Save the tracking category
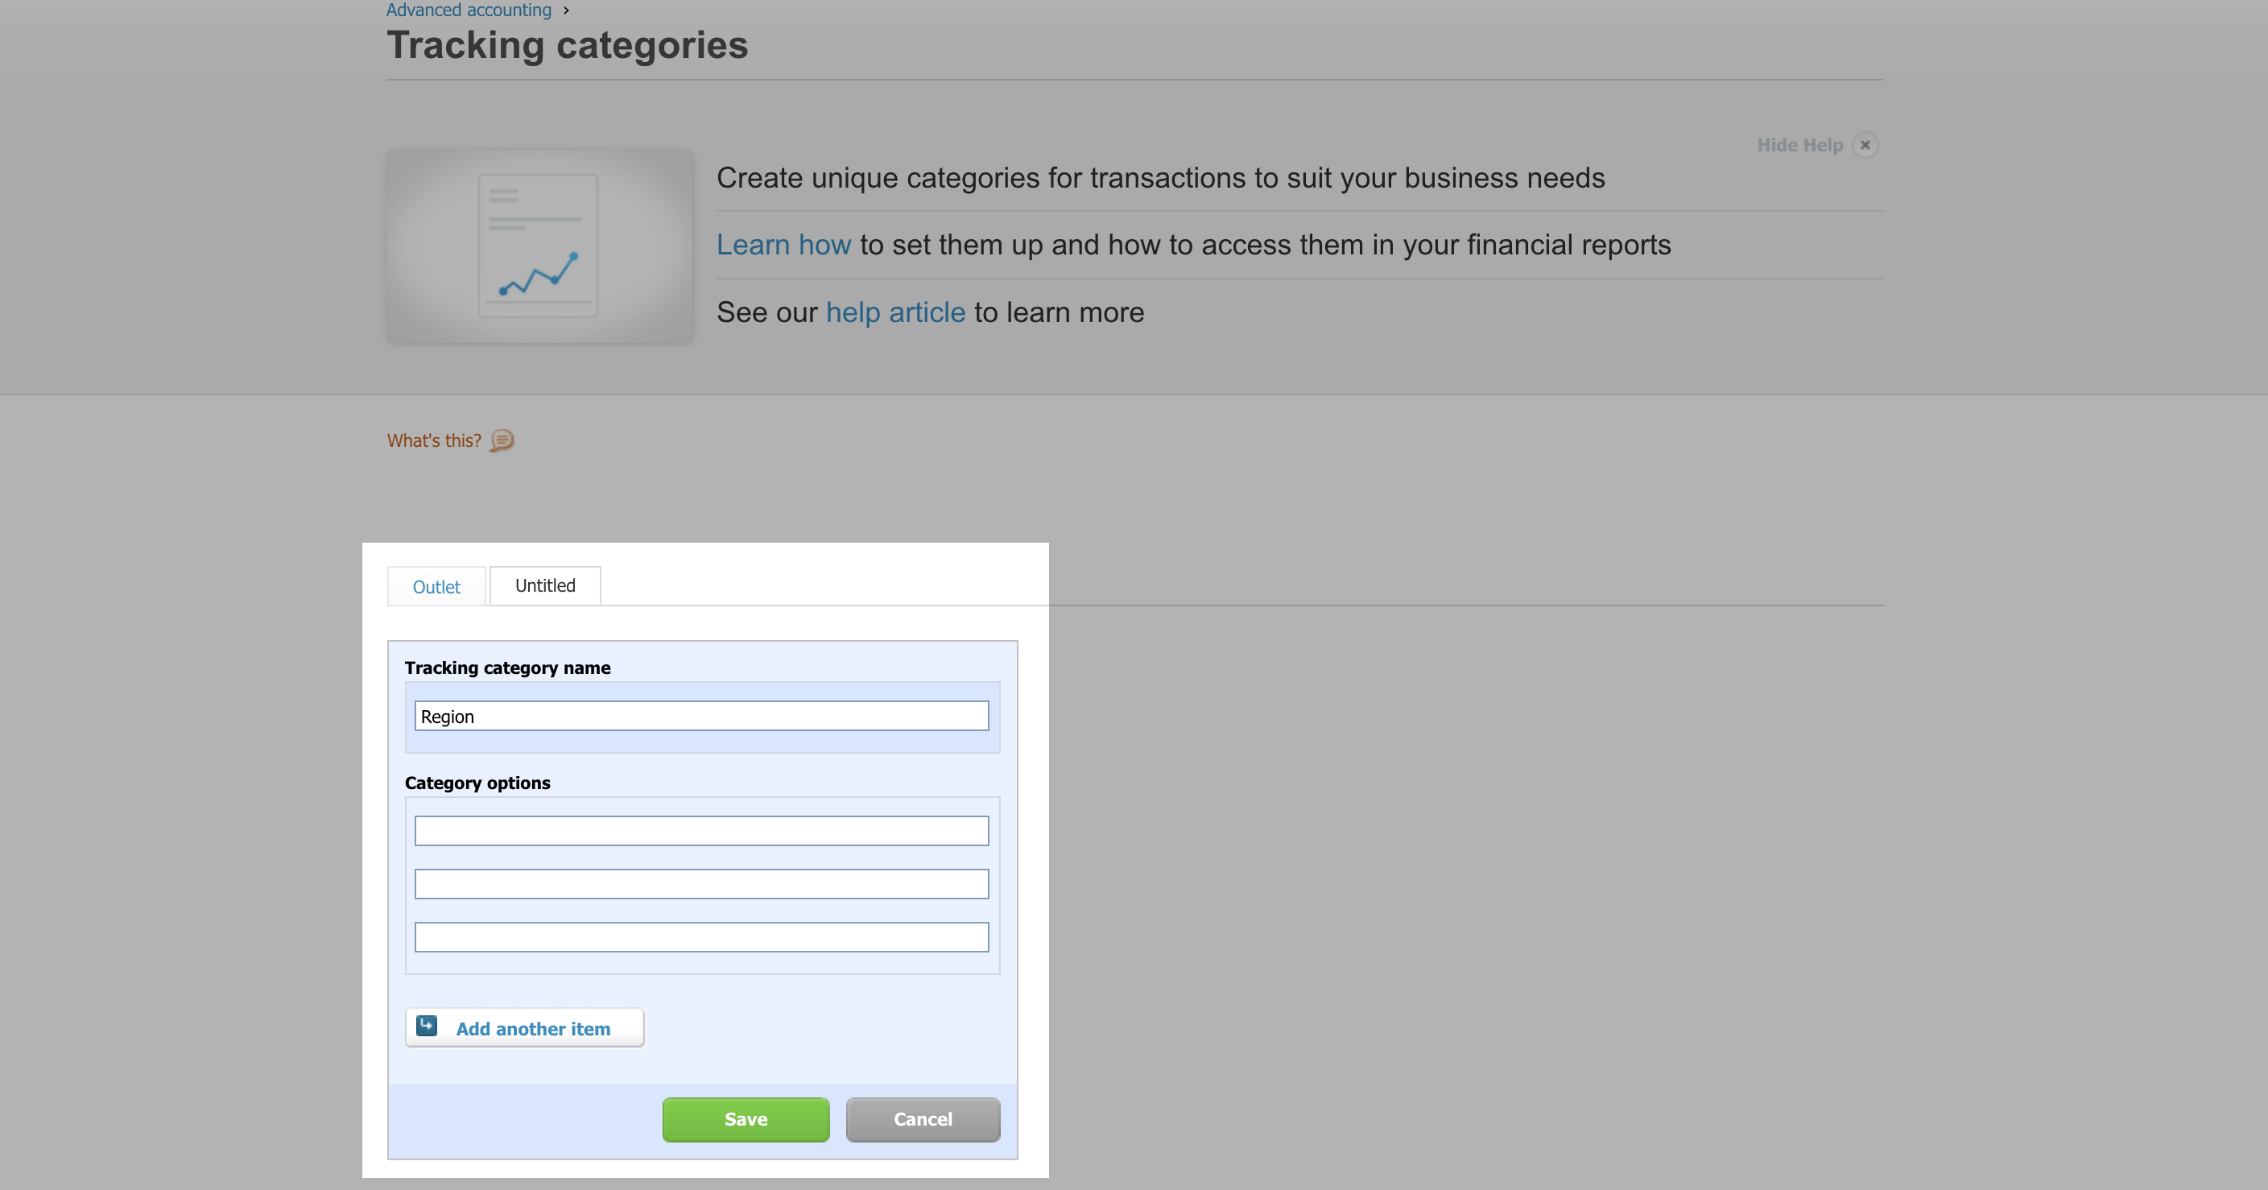This screenshot has width=2268, height=1190. point(745,1118)
